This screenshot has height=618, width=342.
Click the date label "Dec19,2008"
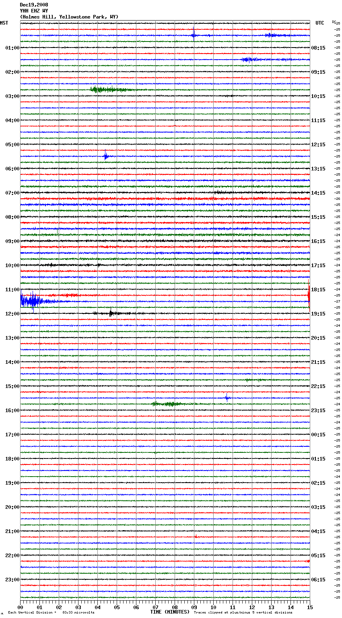tap(34, 5)
